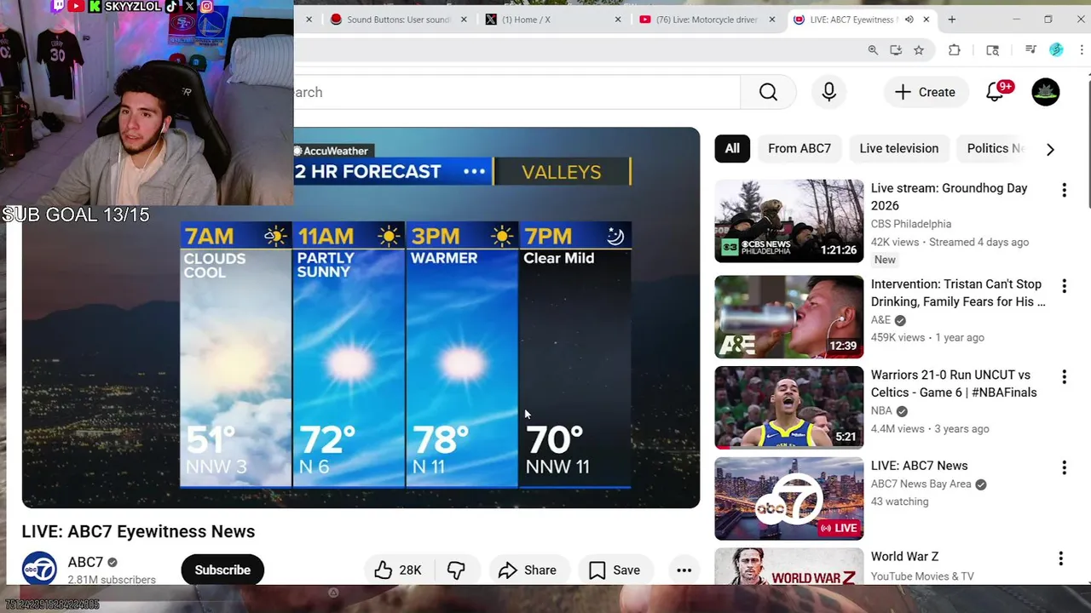Subscribe to the ABC7 channel
Screen dimensions: 1091x613
pos(222,570)
